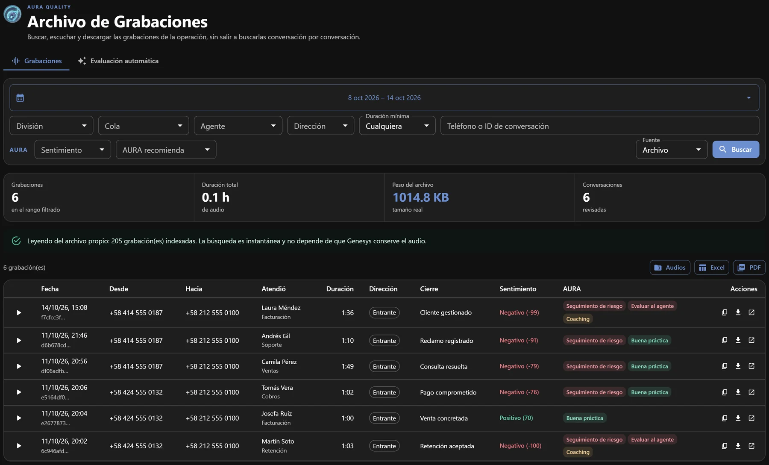Image resolution: width=769 pixels, height=465 pixels.
Task: Download Martín Soto recording audio
Action: tap(738, 446)
